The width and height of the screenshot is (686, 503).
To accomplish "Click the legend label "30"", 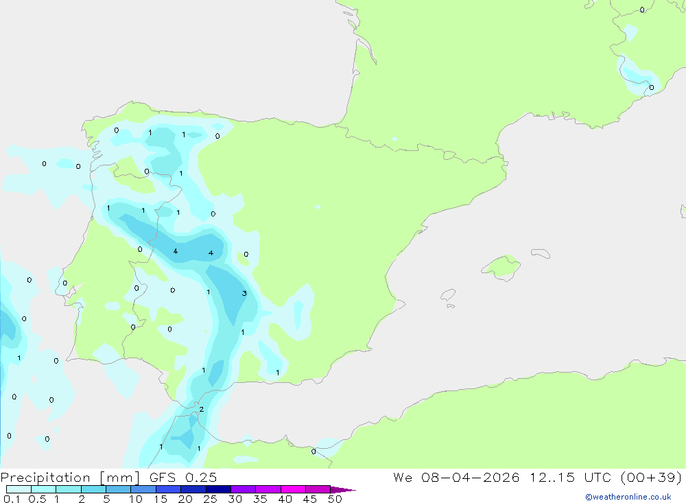I will click(x=235, y=499).
